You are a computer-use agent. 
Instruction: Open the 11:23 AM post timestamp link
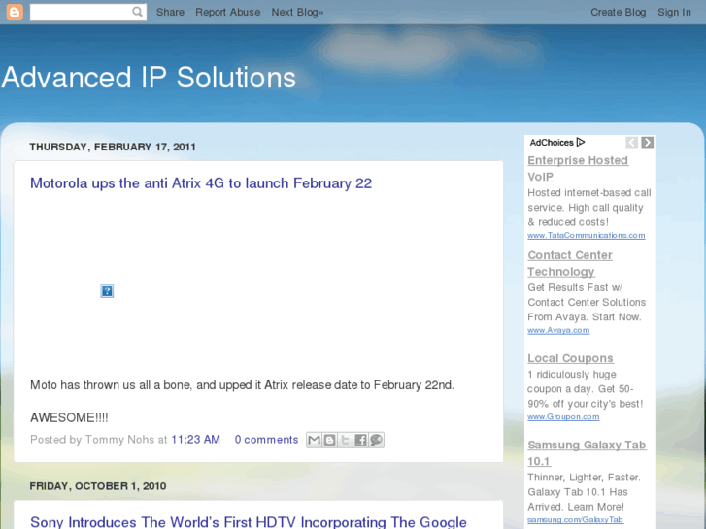pyautogui.click(x=196, y=440)
